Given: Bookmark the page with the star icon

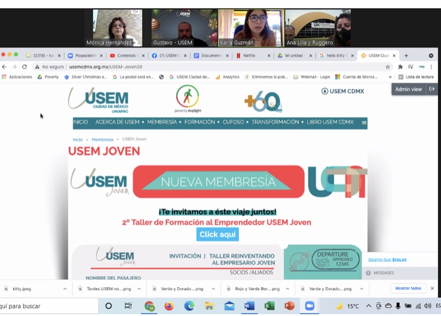Looking at the screenshot, I should point(388,67).
